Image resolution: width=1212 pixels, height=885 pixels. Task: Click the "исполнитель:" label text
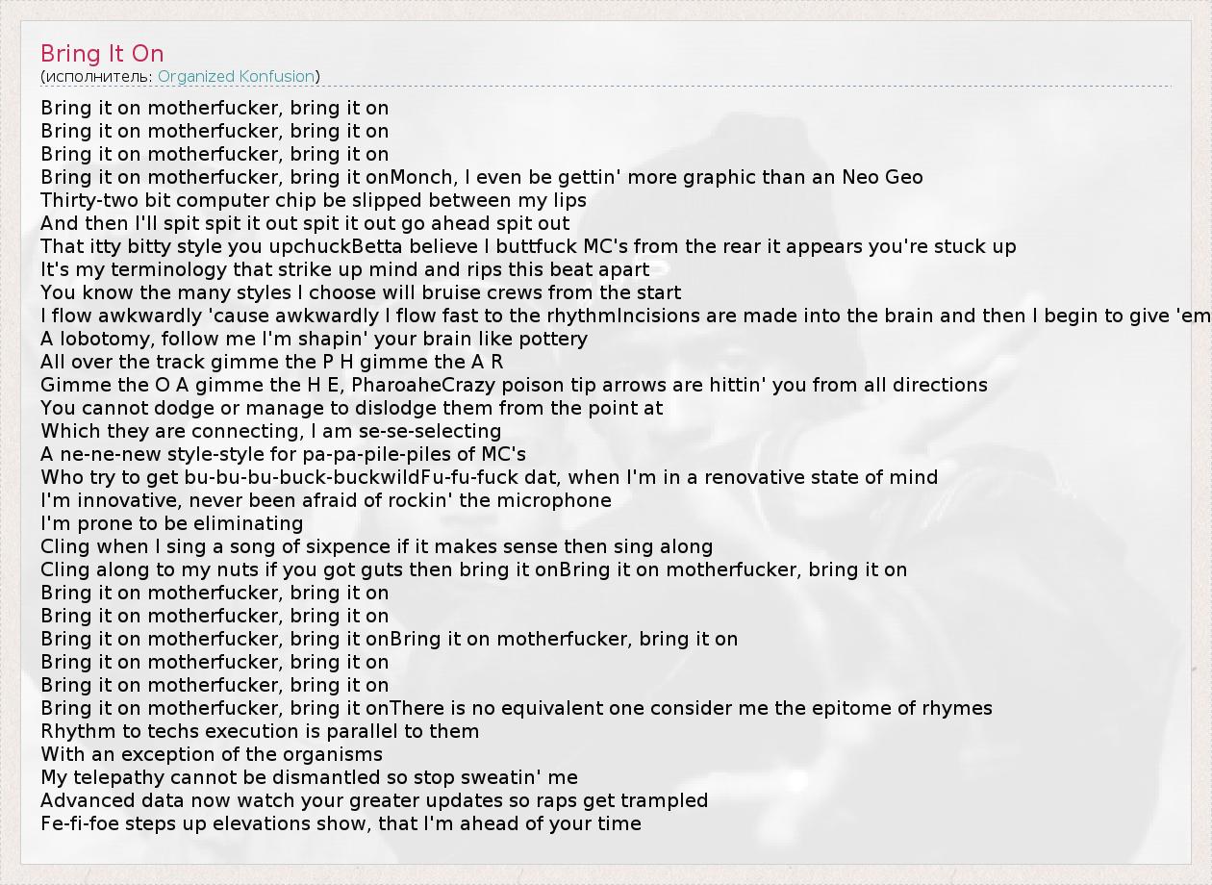click(98, 76)
